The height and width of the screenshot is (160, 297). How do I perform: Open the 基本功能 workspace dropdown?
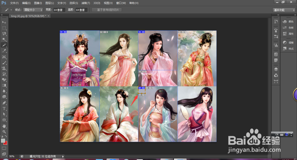click(284, 10)
